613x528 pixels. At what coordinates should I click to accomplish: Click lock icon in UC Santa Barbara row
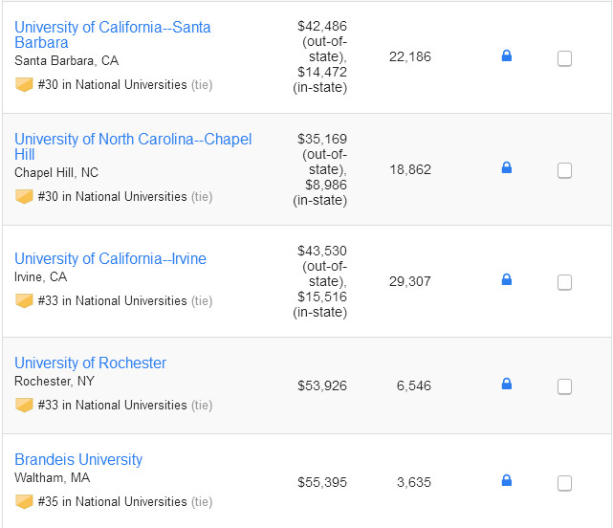(x=507, y=56)
